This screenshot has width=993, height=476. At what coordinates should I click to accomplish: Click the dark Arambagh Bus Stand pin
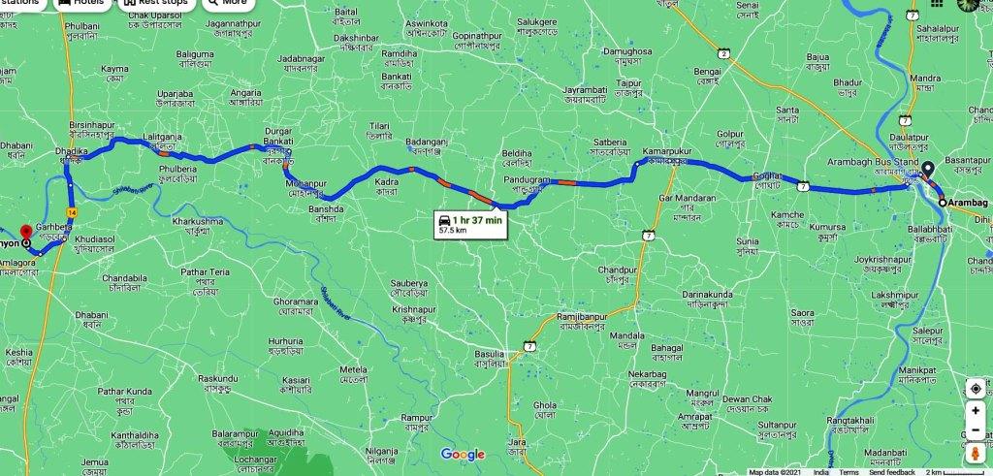click(927, 169)
